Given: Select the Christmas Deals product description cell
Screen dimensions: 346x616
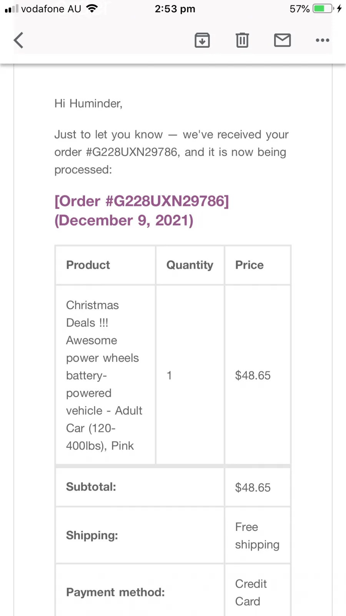Looking at the screenshot, I should [x=106, y=375].
